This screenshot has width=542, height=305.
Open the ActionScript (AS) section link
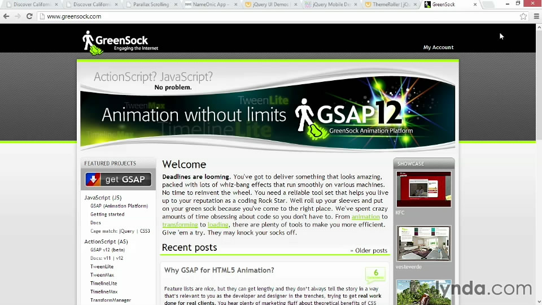(x=106, y=241)
